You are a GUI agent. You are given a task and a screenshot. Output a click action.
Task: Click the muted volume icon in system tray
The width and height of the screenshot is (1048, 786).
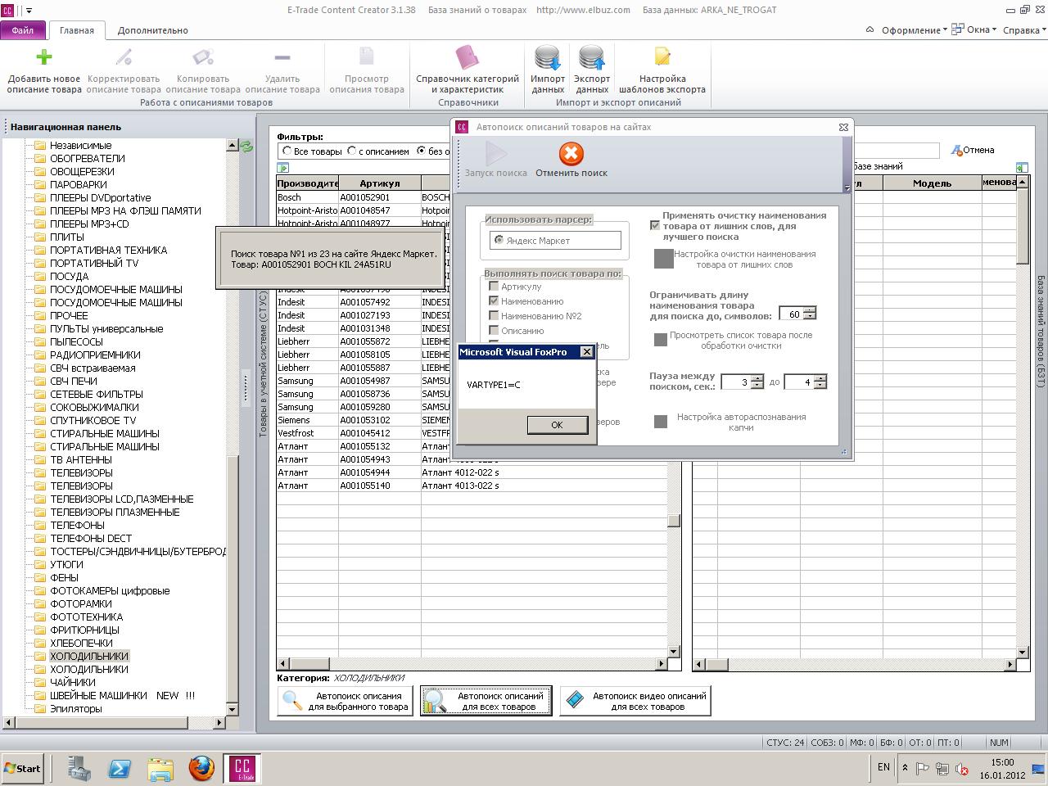pos(961,768)
